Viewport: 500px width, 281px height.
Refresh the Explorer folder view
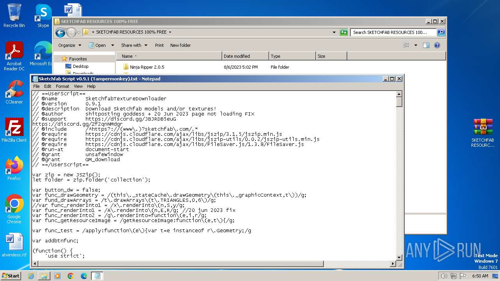click(344, 32)
